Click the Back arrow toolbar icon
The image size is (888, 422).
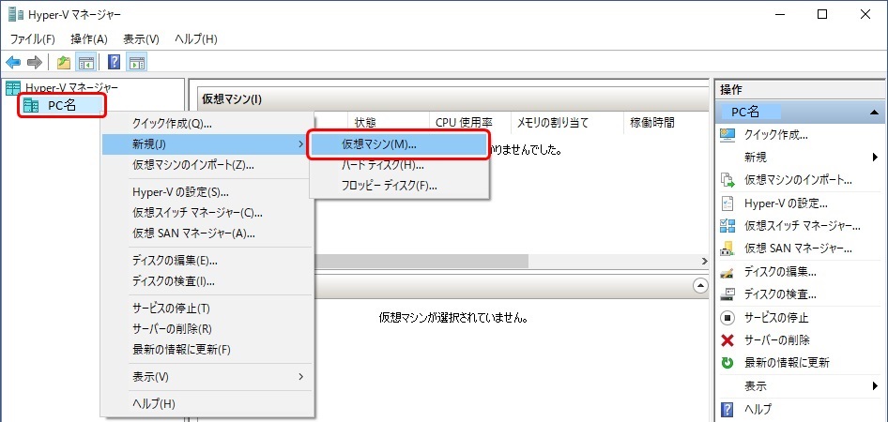[x=13, y=62]
